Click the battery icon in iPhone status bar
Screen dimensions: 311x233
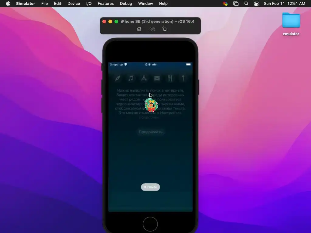point(188,64)
